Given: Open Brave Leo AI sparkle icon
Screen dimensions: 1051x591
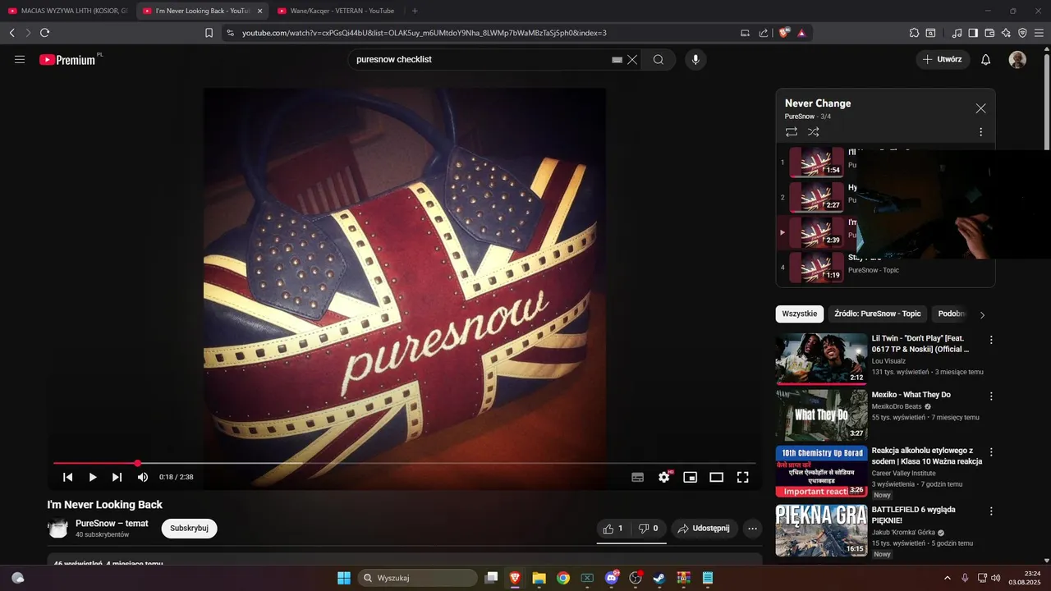Looking at the screenshot, I should 1006,33.
